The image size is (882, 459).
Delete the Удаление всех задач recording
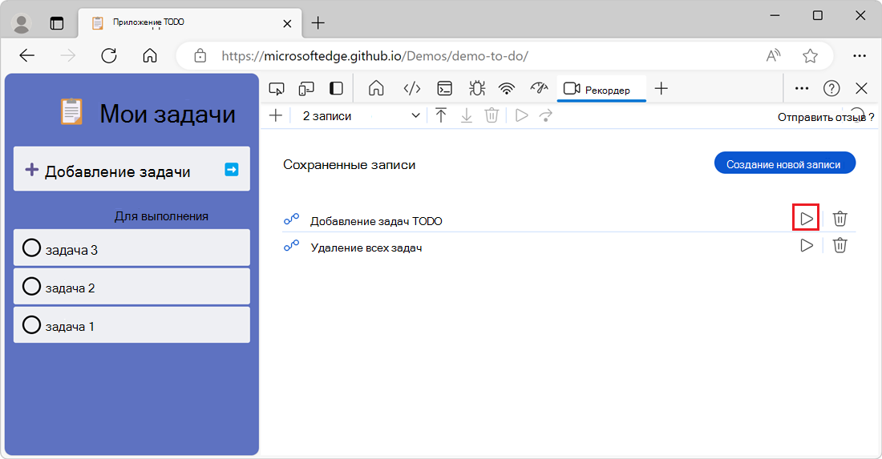(x=840, y=245)
